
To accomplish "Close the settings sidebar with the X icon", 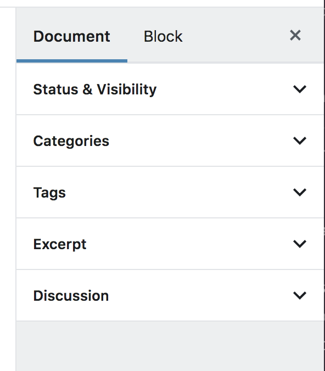I will coord(295,36).
